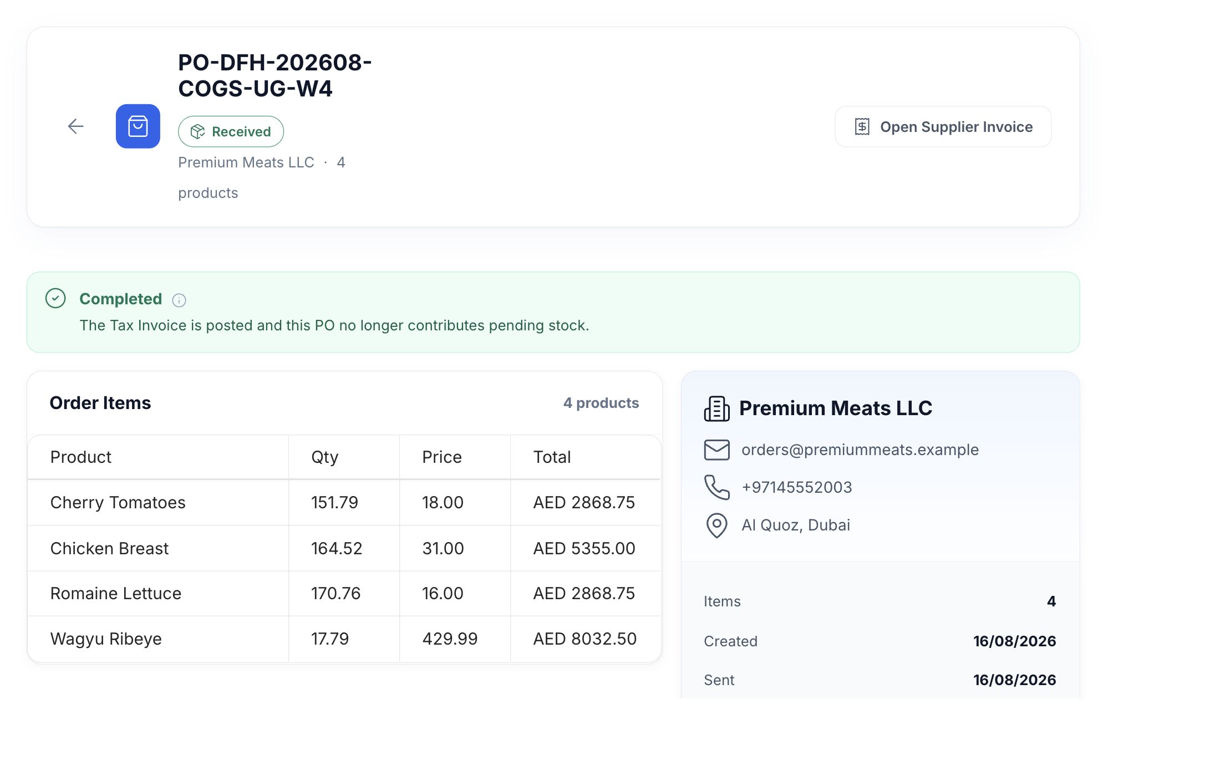Click total AED 5355.00
This screenshot has height=776, width=1230.
pos(584,548)
